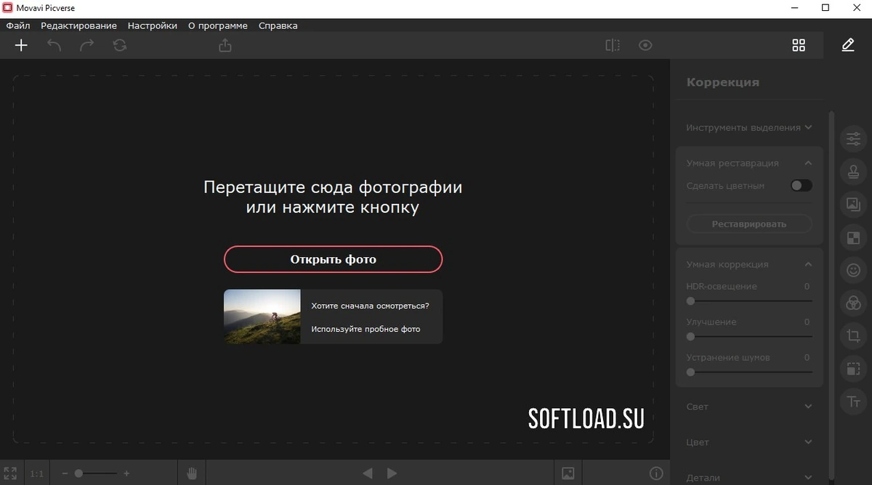Select the edit pencil icon
872x485 pixels.
848,45
